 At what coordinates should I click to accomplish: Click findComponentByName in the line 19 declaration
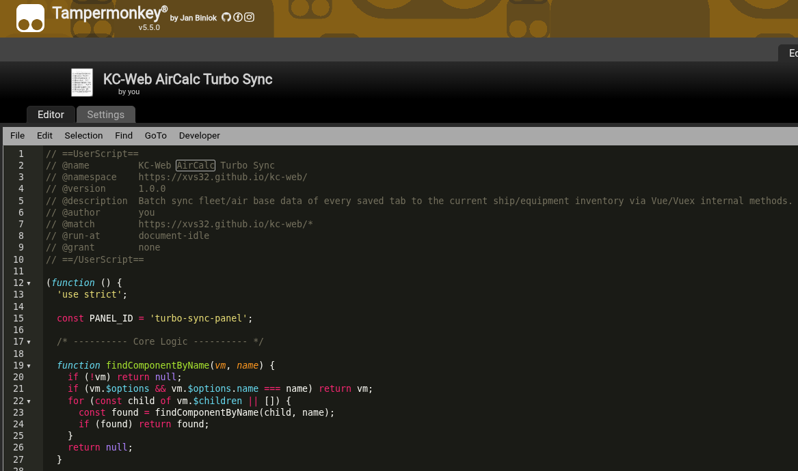coord(158,365)
